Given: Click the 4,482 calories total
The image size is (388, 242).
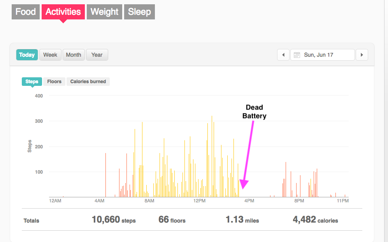Looking at the screenshot, I should pyautogui.click(x=315, y=220).
